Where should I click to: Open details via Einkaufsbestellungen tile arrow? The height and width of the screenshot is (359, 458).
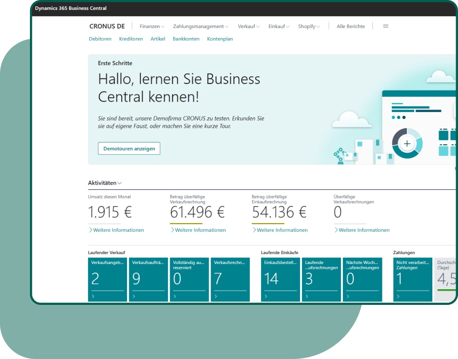click(x=266, y=295)
